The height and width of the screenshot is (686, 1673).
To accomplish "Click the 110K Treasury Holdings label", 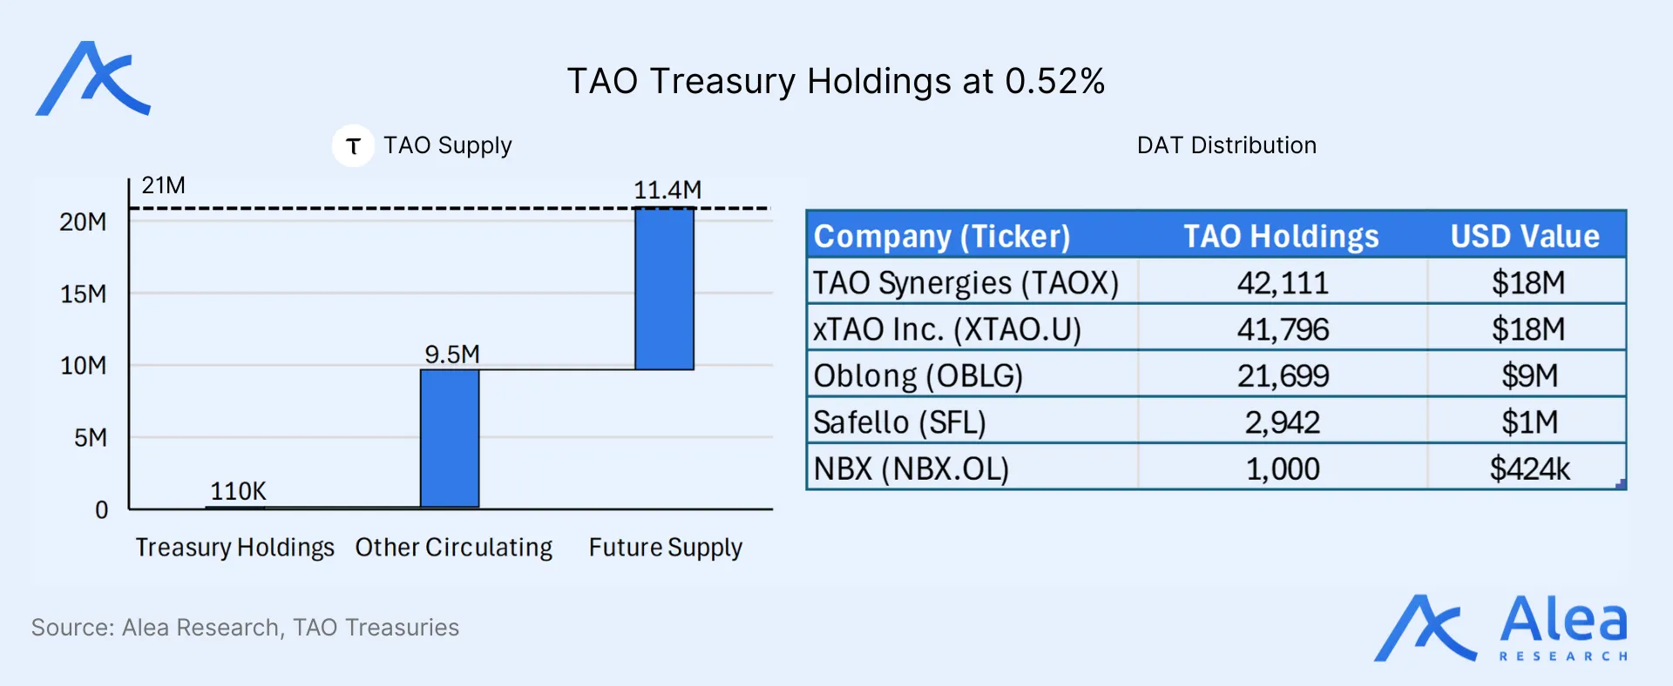I will pos(238,491).
